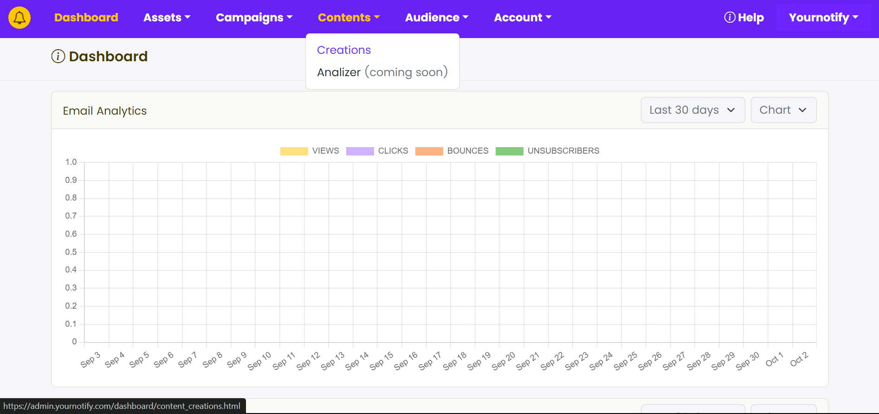
Task: Toggle the VIEWS legend yellow swatch
Action: 294,151
